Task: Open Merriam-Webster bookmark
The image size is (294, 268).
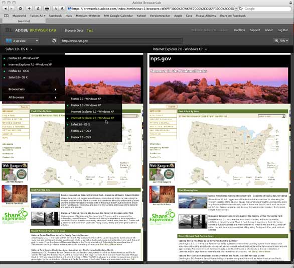Action: [88, 16]
